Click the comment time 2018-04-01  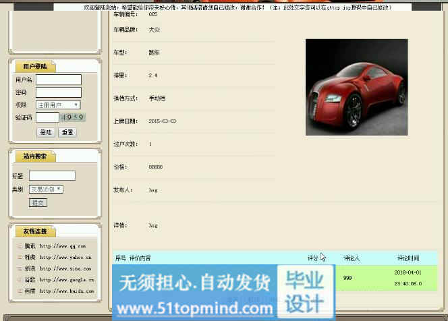(408, 272)
